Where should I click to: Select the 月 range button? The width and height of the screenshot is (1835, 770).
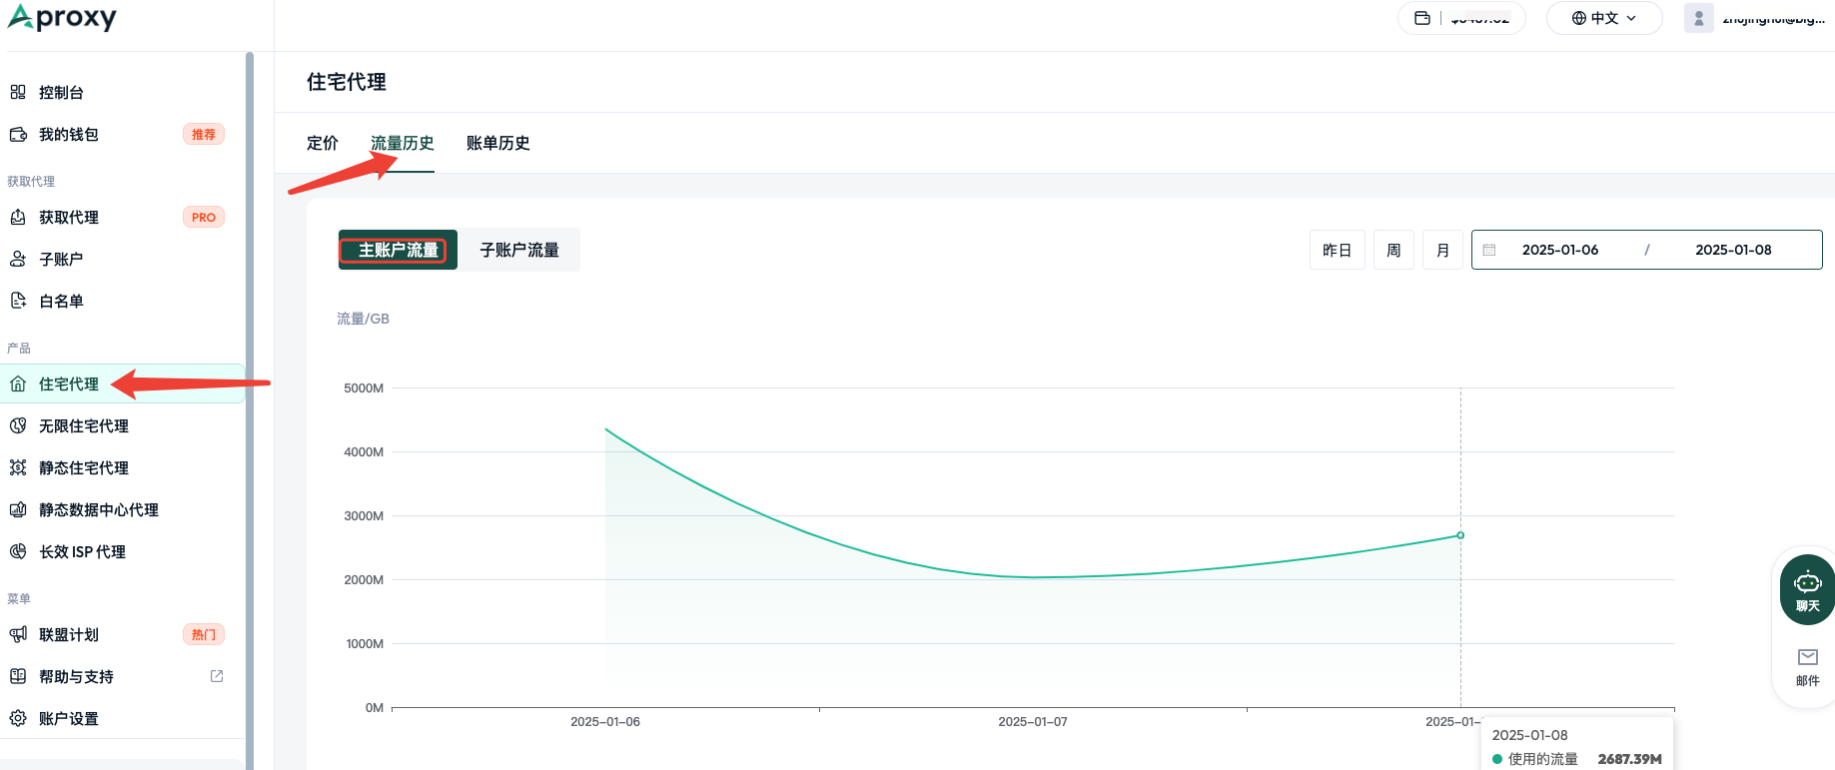point(1442,250)
